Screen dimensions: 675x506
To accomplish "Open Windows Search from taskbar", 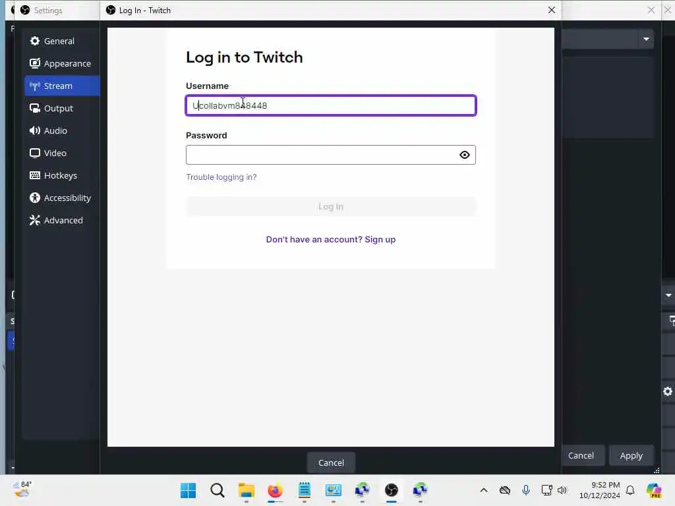I will [218, 490].
